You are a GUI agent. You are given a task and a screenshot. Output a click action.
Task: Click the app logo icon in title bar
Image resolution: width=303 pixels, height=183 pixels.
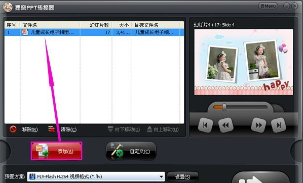pyautogui.click(x=8, y=7)
